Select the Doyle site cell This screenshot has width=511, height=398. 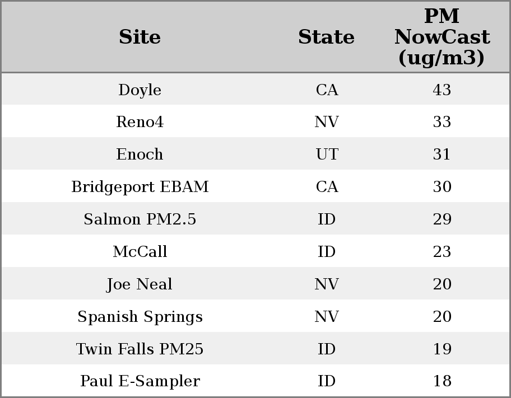pos(140,90)
